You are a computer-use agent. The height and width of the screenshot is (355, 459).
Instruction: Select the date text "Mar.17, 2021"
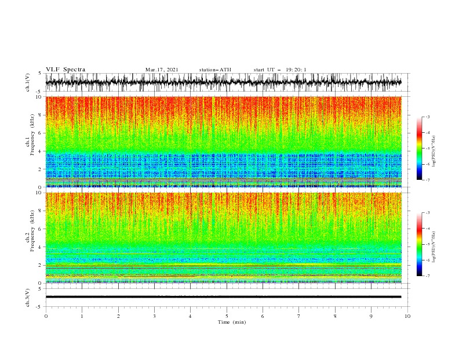click(x=162, y=70)
